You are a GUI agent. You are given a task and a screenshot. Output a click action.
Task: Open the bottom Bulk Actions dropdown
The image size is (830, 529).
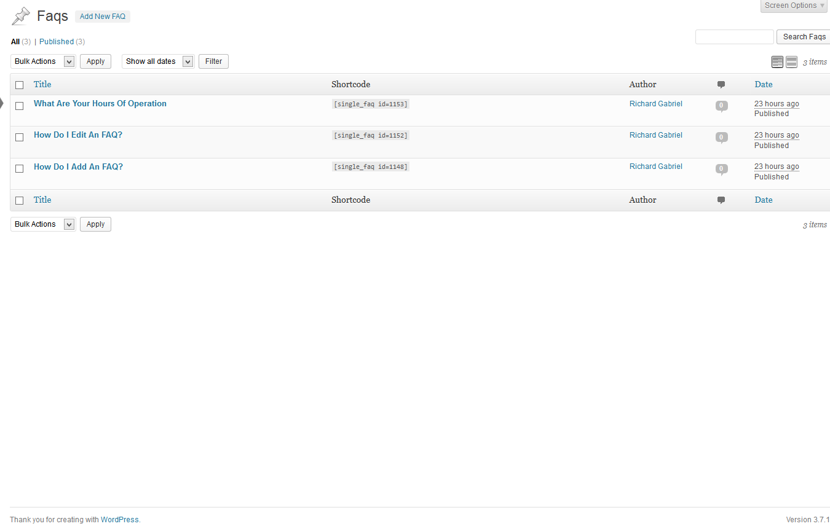pyautogui.click(x=43, y=224)
